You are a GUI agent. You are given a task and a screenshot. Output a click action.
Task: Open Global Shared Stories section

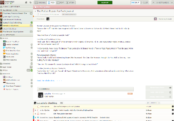(x=17, y=7)
